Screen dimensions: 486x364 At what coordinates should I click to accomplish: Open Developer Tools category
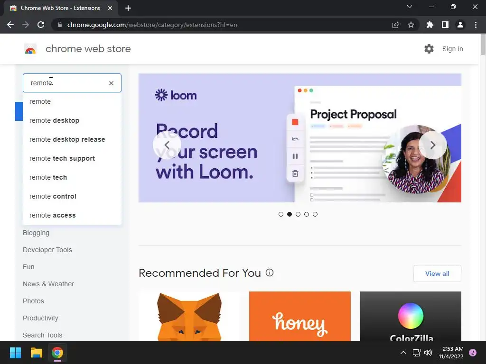pos(47,250)
